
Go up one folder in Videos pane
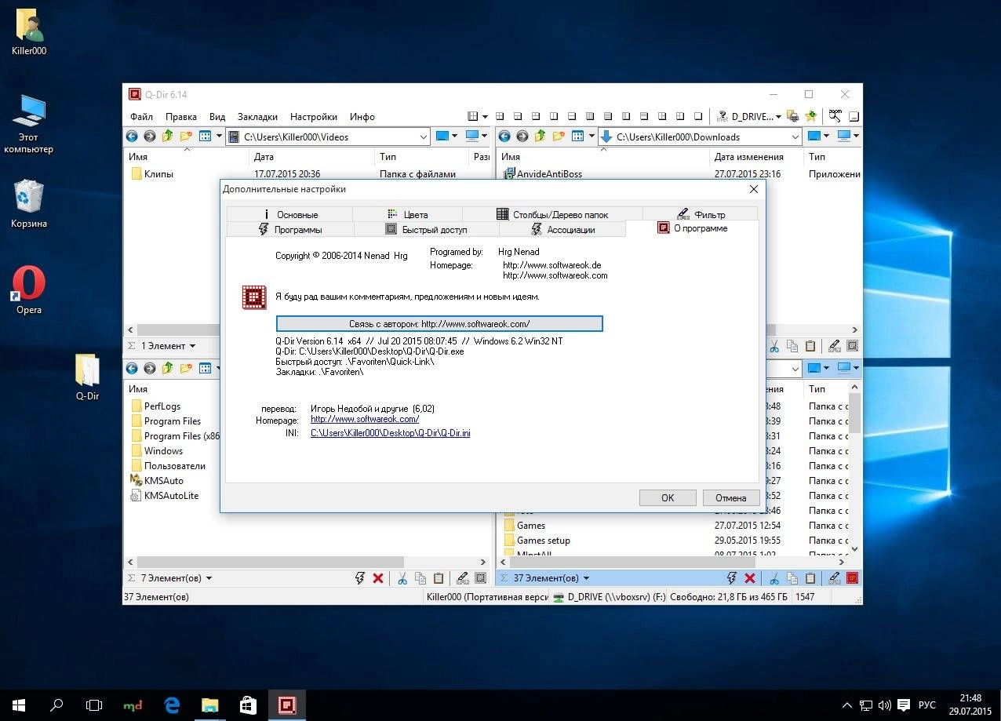[167, 136]
